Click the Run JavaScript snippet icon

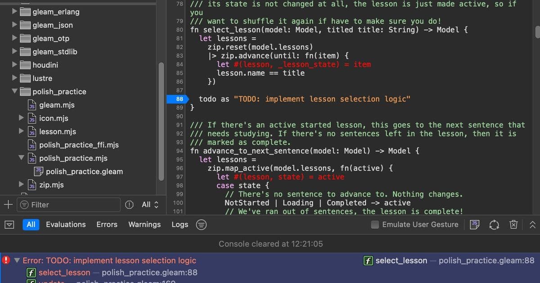point(474,225)
